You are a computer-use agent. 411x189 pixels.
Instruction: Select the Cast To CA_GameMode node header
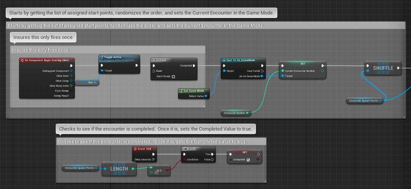pos(243,60)
